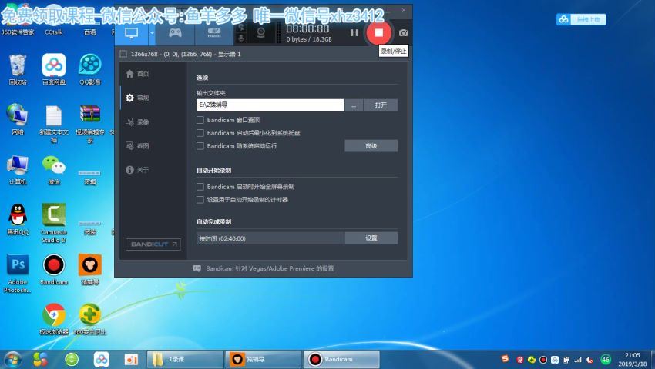This screenshot has width=655, height=369.
Task: Take a screenshot with the camera icon
Action: (x=403, y=33)
